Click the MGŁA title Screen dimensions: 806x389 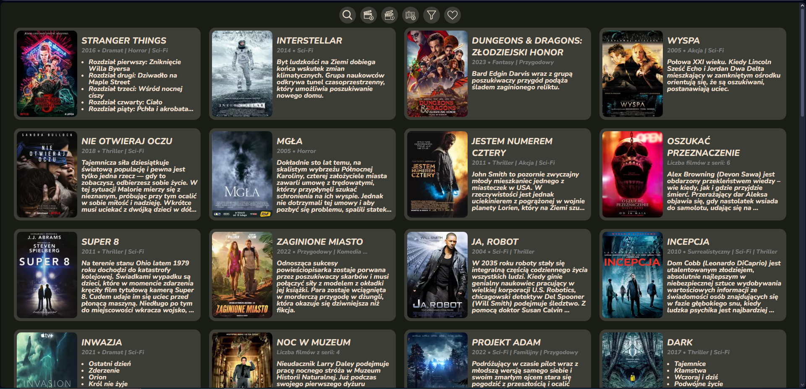coord(290,141)
